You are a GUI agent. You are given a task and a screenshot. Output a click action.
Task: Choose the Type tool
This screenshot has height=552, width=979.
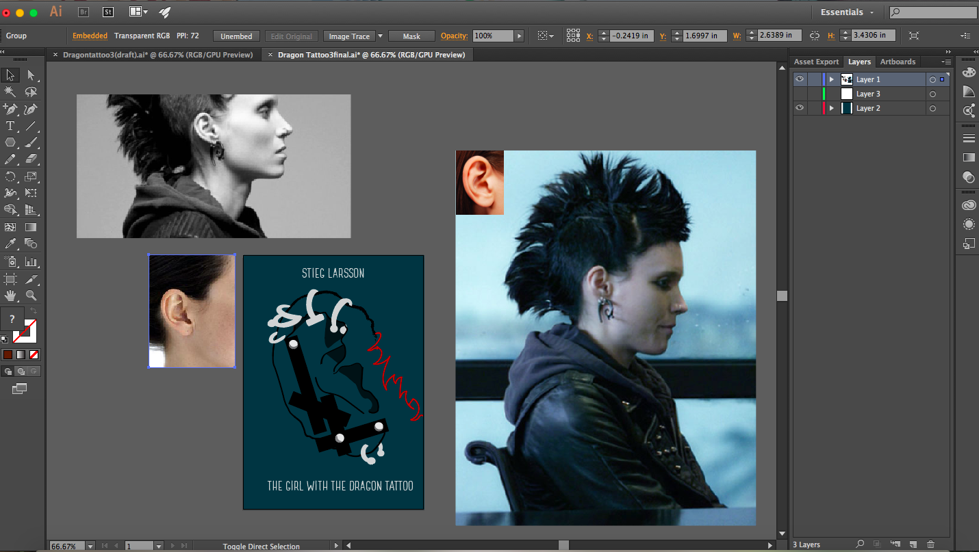coord(10,126)
